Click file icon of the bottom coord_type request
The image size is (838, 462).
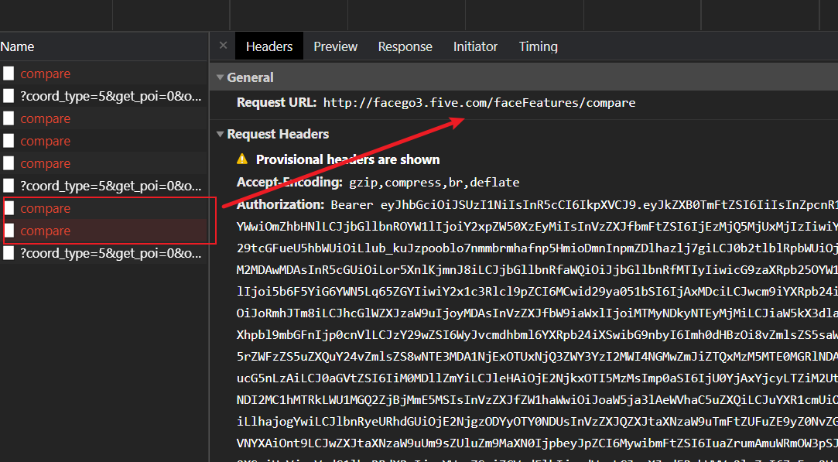click(x=9, y=253)
